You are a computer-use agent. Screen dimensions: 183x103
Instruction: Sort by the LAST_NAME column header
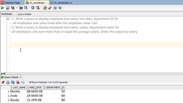(18, 88)
